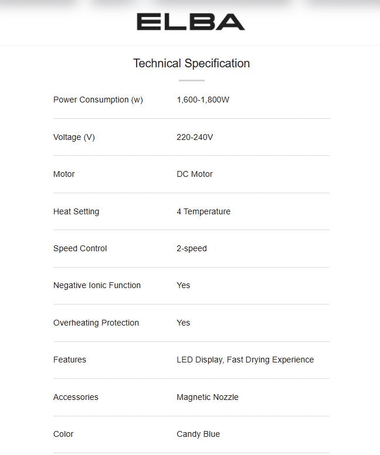
Task: Select the Magnetic Nozzle value
Action: (208, 397)
